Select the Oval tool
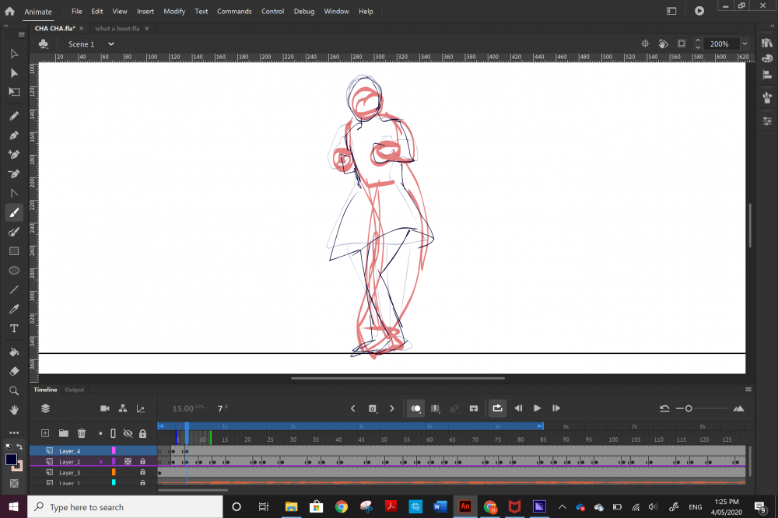The height and width of the screenshot is (518, 778). pos(14,271)
